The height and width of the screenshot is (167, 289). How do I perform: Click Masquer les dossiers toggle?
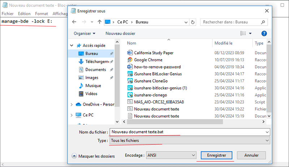93,156
